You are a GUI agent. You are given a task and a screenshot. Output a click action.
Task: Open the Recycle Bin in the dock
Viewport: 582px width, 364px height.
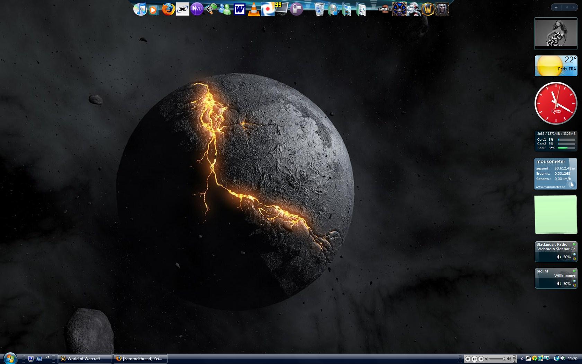point(320,9)
